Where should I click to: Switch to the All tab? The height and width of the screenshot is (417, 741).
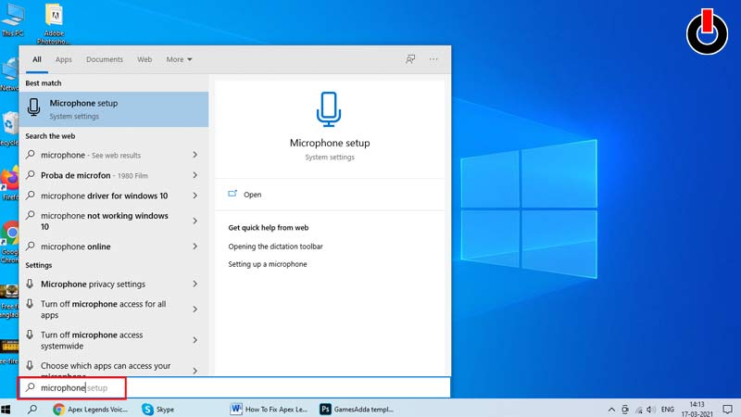[37, 59]
